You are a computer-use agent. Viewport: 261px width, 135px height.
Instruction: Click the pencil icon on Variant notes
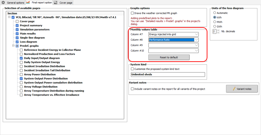[x=234, y=89]
